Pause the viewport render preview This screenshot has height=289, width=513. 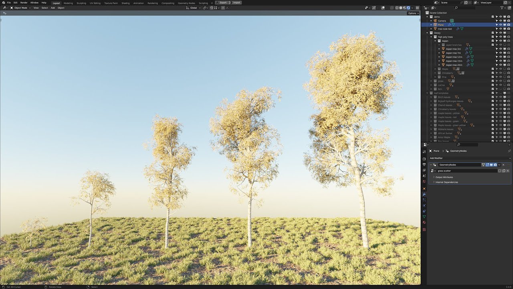click(x=417, y=8)
